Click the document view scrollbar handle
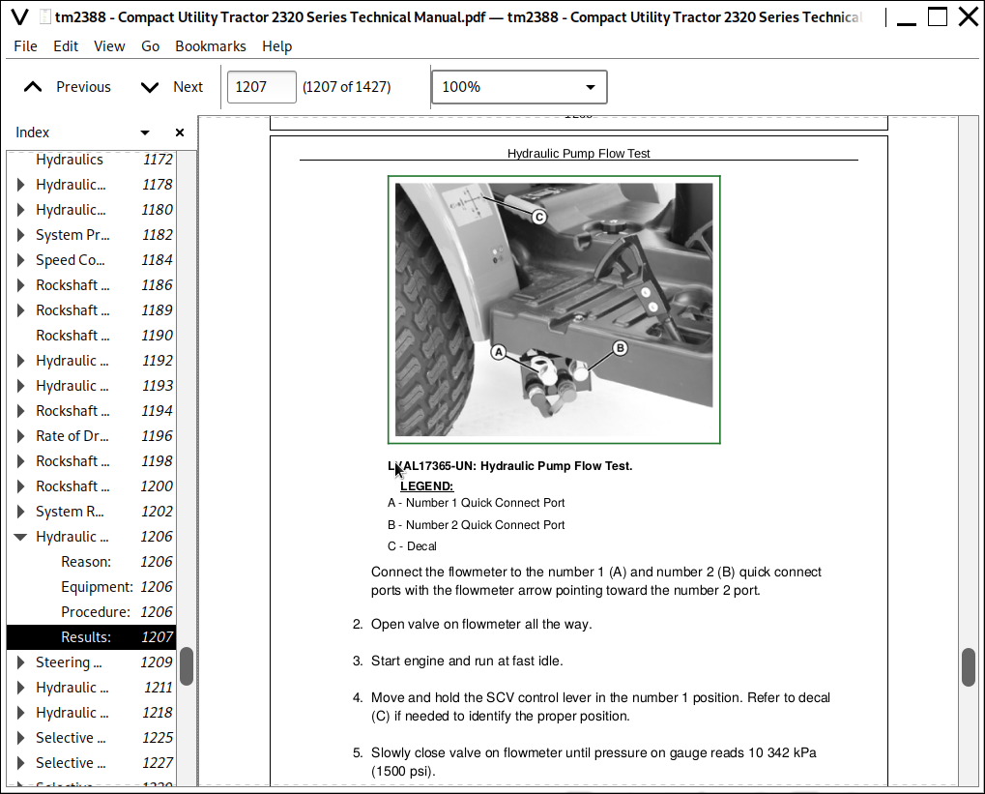The image size is (985, 794). (968, 667)
